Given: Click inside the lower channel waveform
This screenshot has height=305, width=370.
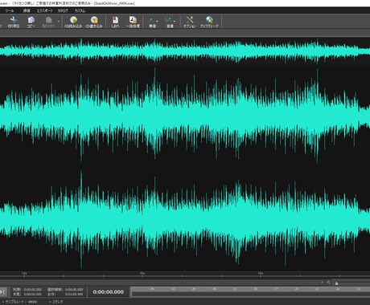Looking at the screenshot, I should pos(185,219).
